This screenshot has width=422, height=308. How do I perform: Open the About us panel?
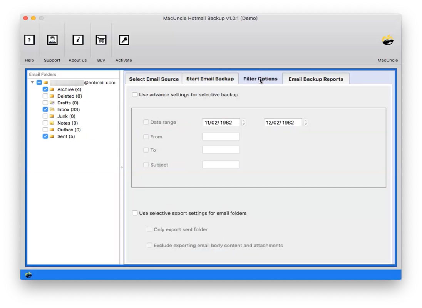click(x=77, y=40)
